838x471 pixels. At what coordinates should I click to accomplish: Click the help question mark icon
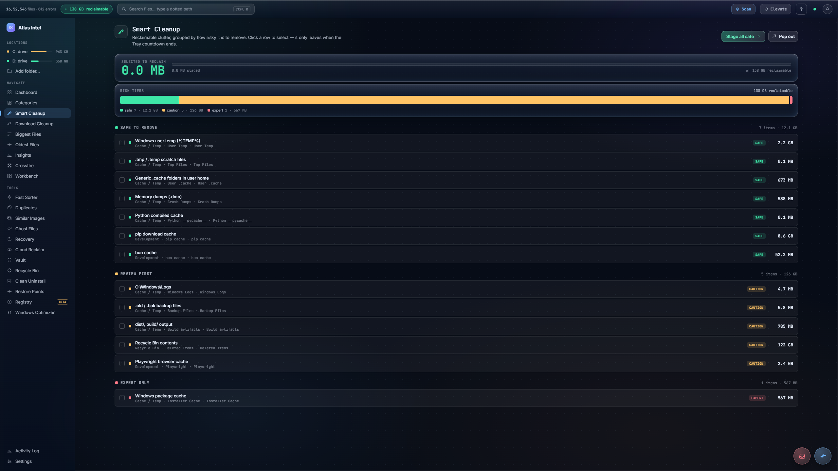pyautogui.click(x=801, y=9)
